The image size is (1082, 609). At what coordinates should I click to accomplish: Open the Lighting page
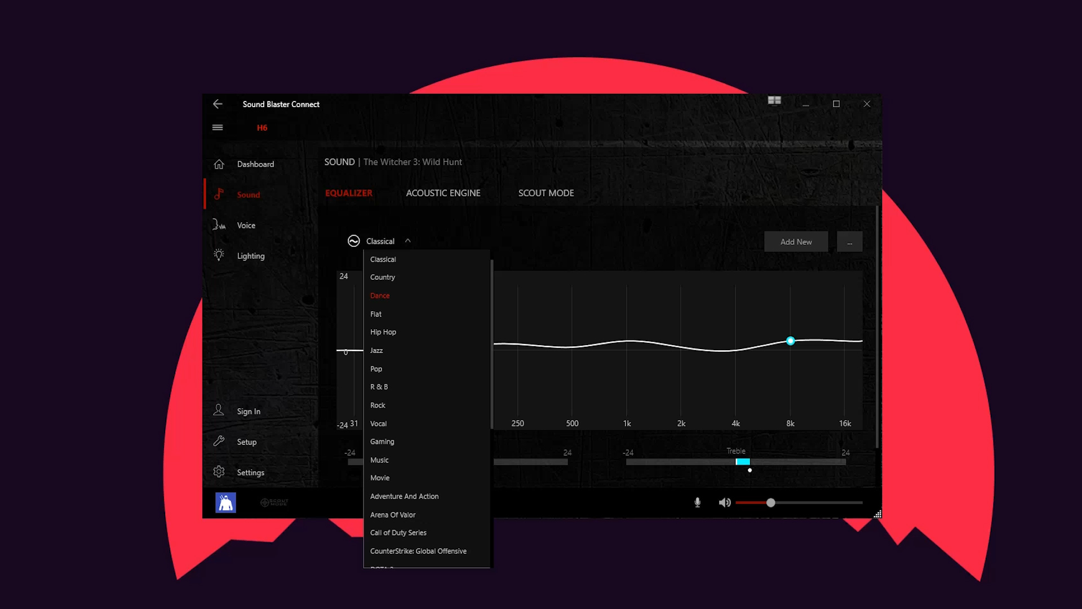(x=251, y=255)
